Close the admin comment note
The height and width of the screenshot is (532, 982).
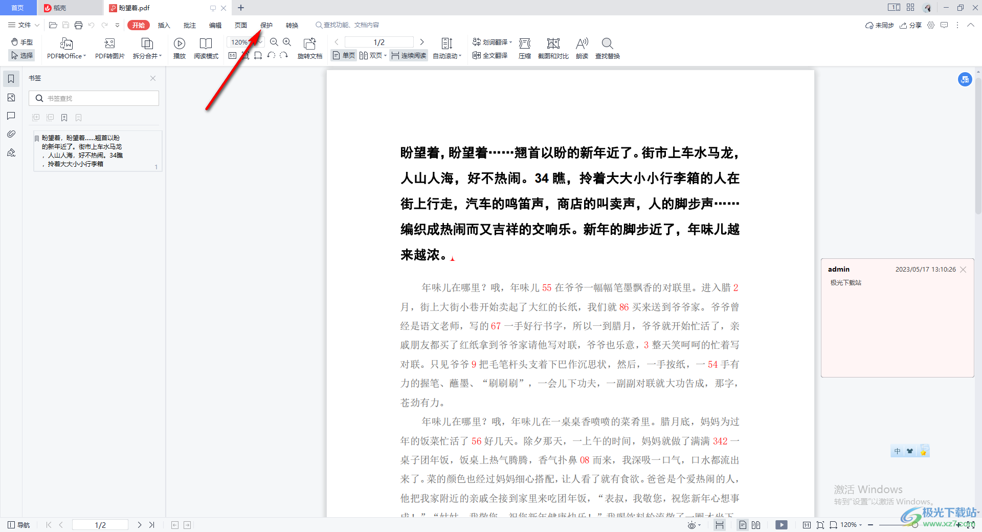[x=963, y=270]
